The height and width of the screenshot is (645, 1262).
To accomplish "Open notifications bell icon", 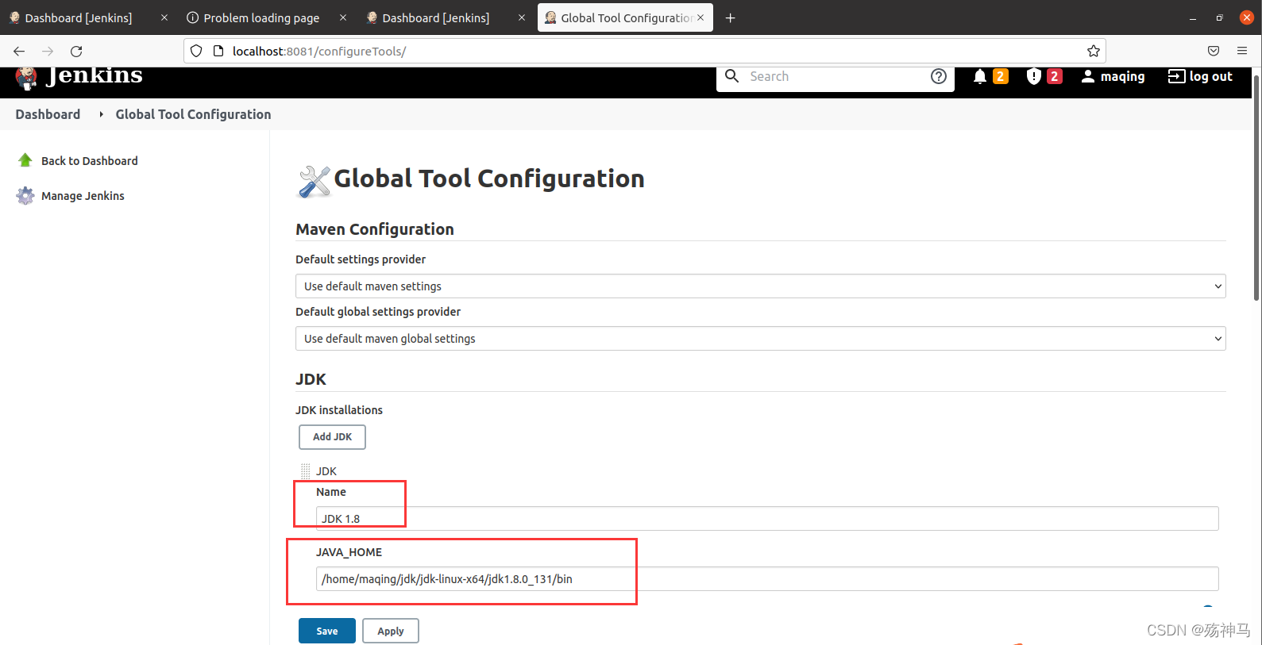I will tap(980, 76).
